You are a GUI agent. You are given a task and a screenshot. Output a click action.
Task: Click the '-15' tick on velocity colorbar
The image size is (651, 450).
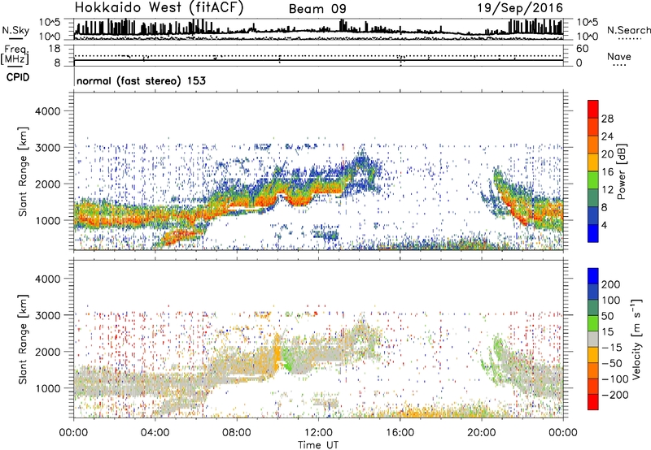(612, 348)
